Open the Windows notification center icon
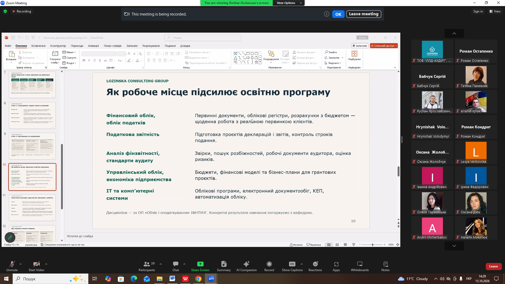 496,279
